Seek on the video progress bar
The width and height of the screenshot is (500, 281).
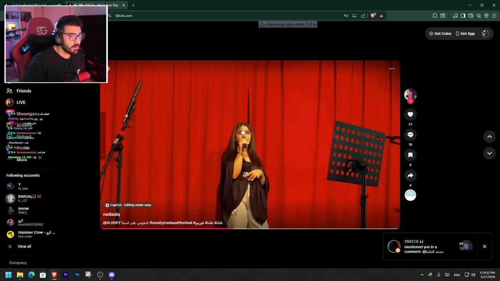[250, 228]
